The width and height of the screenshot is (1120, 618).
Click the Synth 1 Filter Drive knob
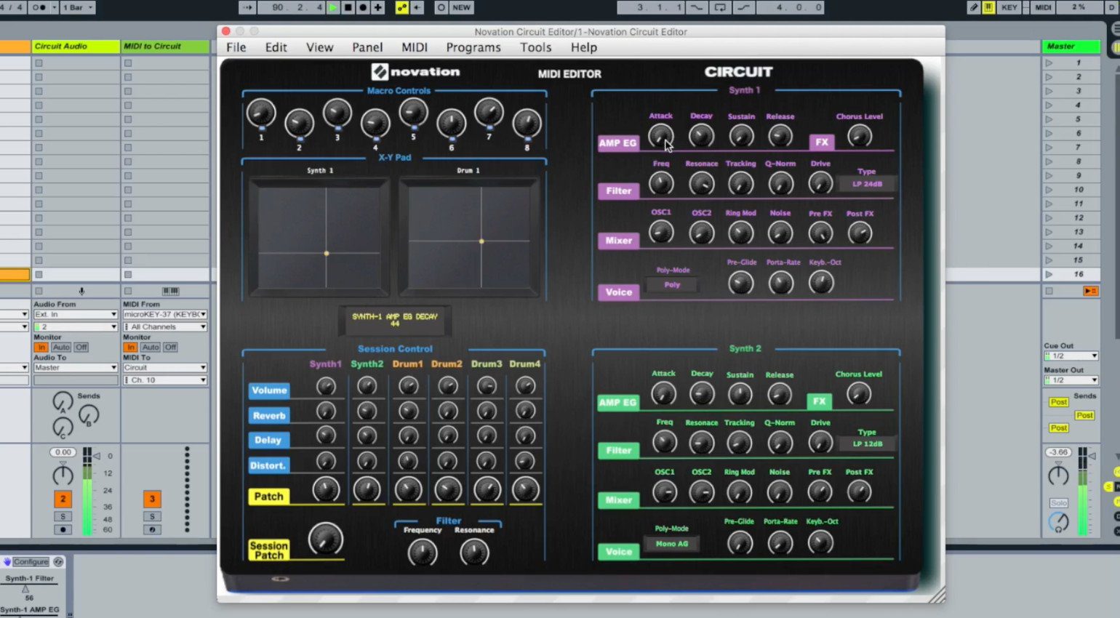(820, 183)
